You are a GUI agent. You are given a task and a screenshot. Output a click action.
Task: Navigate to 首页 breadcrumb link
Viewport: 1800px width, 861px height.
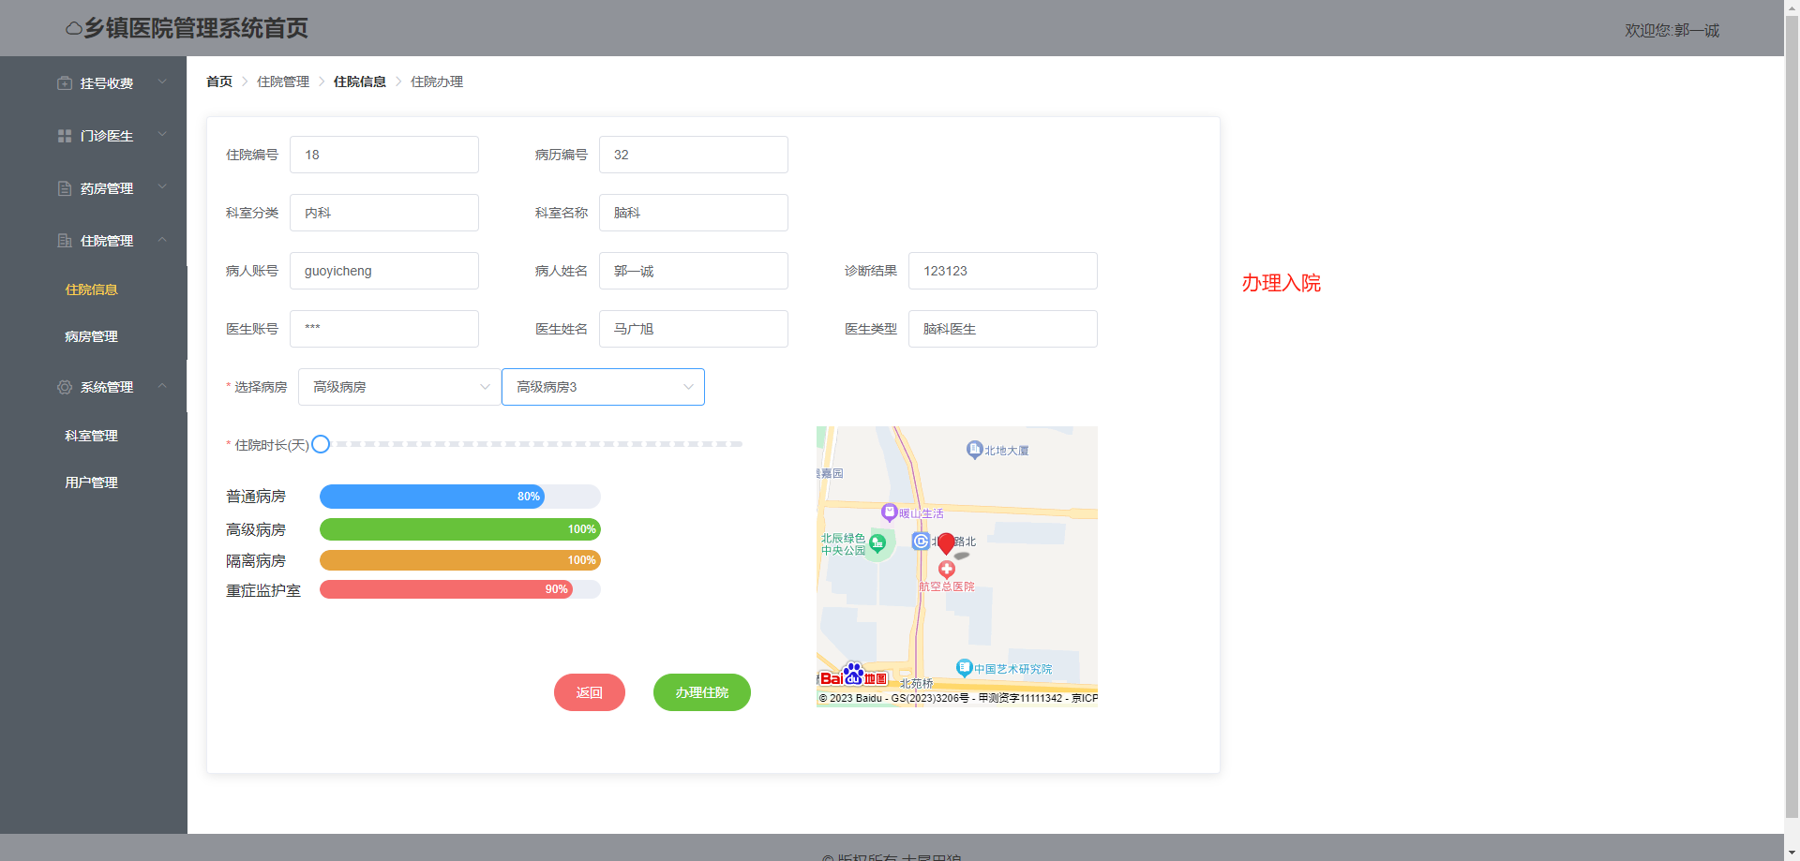[219, 82]
